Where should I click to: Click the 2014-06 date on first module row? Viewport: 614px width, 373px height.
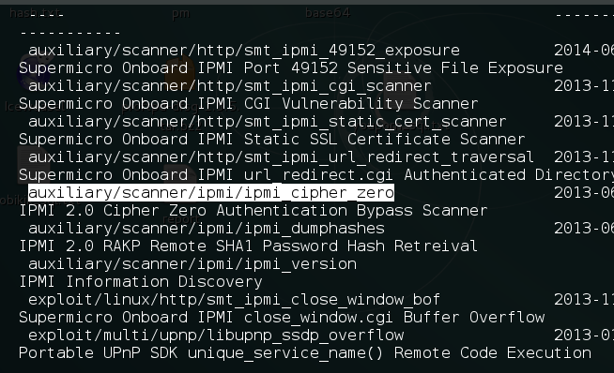tap(584, 51)
